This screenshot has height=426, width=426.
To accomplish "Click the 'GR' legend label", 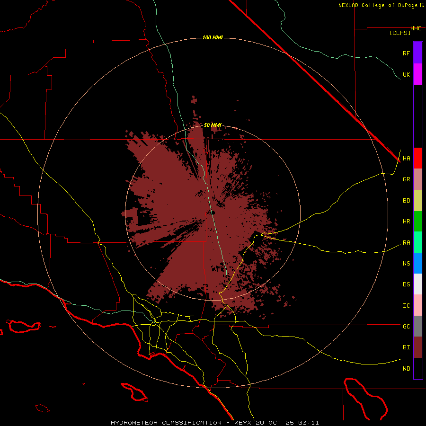I will [406, 179].
